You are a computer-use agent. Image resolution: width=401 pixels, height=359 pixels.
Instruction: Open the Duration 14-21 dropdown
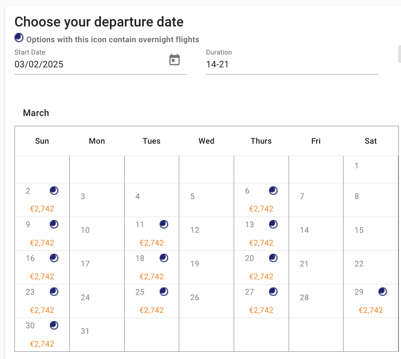point(292,64)
